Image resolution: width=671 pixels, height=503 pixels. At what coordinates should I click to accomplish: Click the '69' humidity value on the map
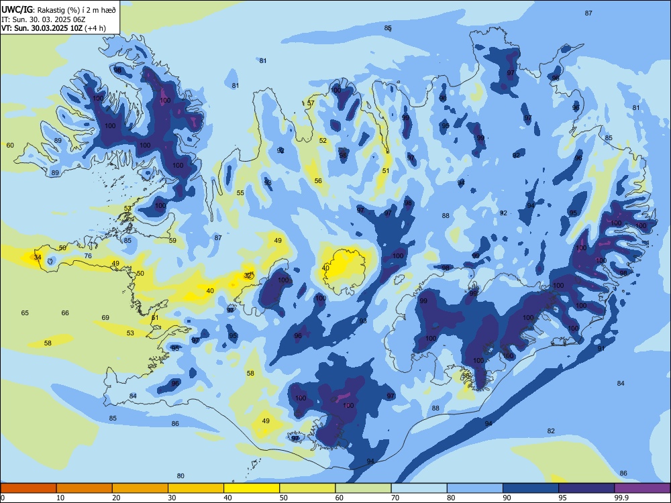105,317
